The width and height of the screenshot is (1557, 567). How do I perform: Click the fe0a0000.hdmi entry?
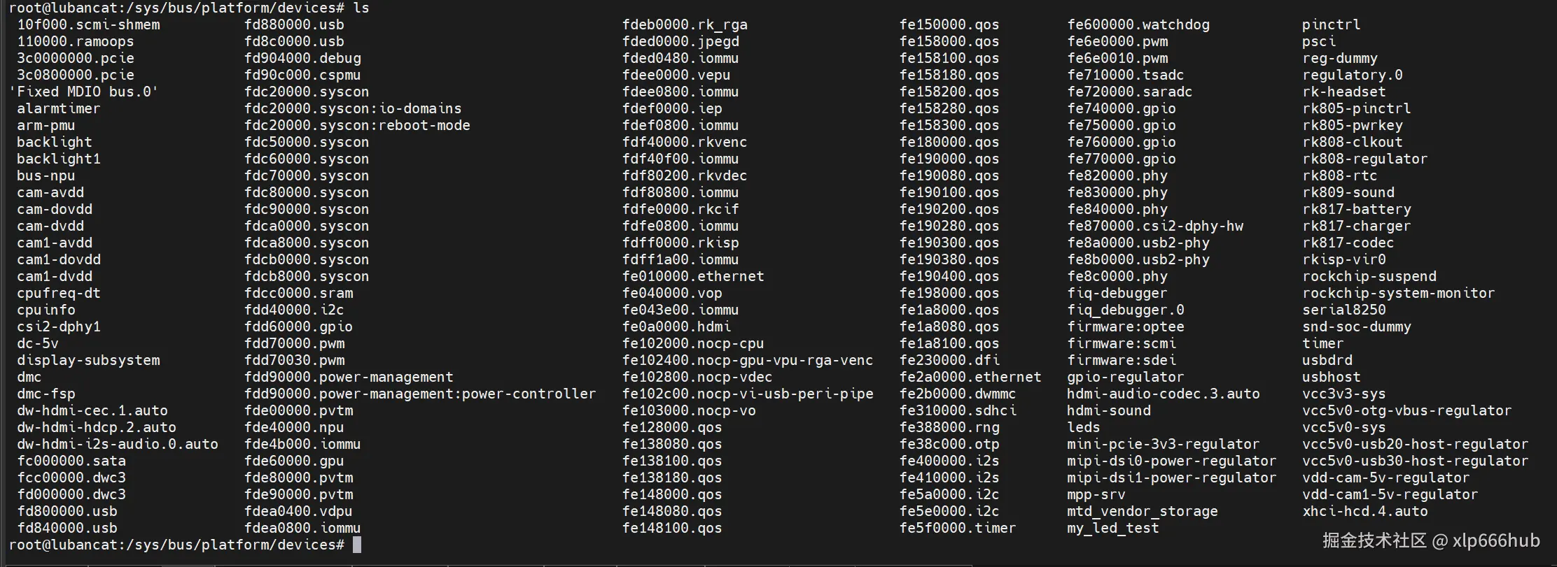point(676,326)
